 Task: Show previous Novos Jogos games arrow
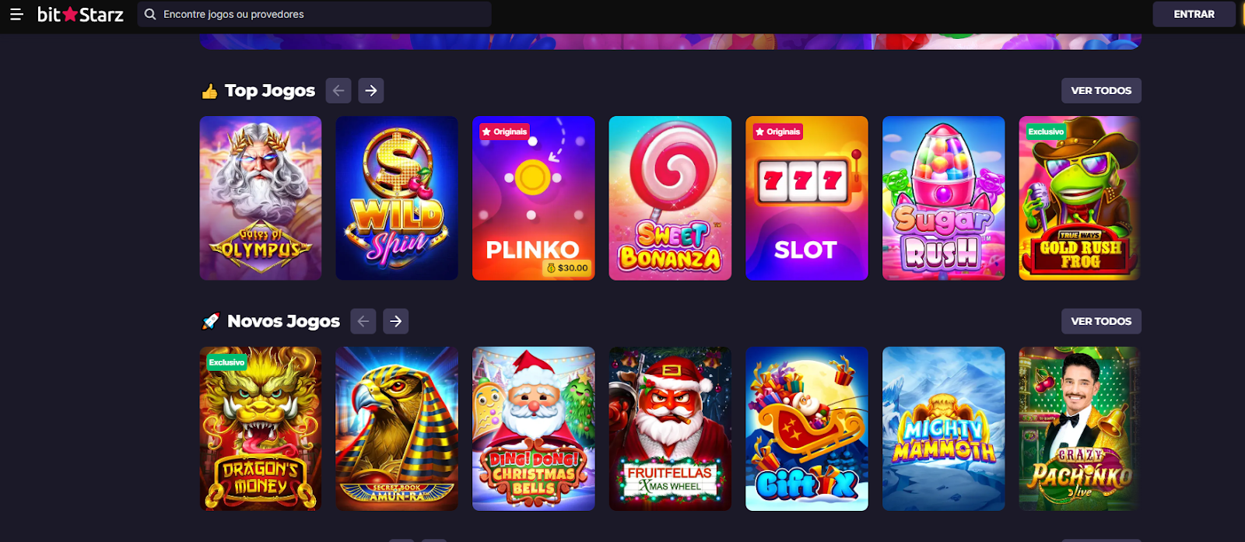(x=363, y=321)
